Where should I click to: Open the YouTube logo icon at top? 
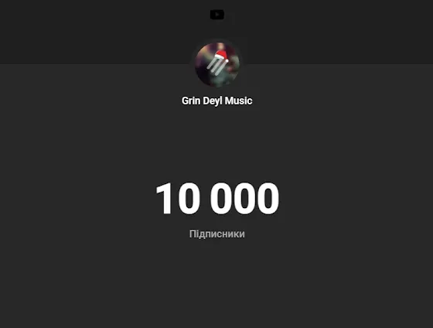tap(217, 15)
